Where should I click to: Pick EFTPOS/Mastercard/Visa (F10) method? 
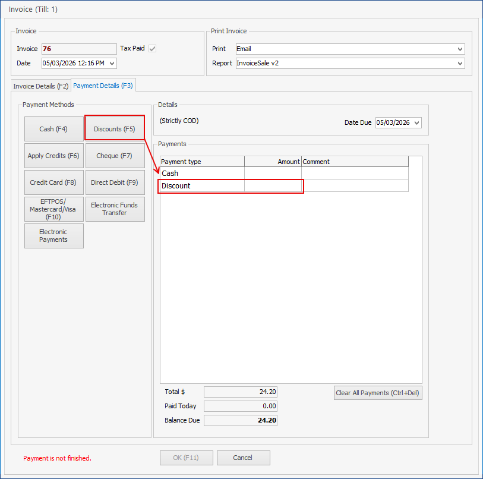click(x=53, y=209)
